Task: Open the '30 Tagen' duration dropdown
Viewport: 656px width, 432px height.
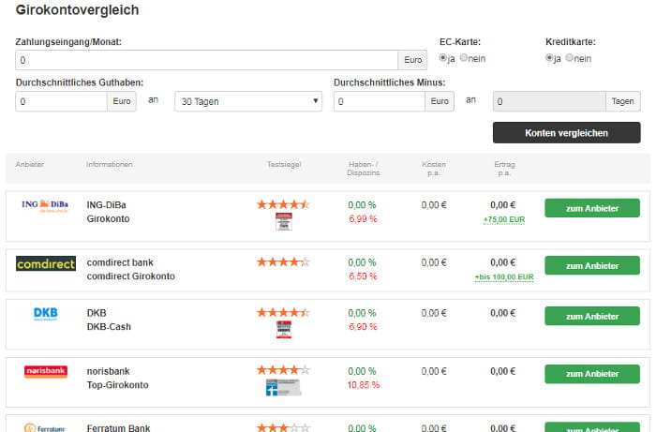Action: pos(248,101)
